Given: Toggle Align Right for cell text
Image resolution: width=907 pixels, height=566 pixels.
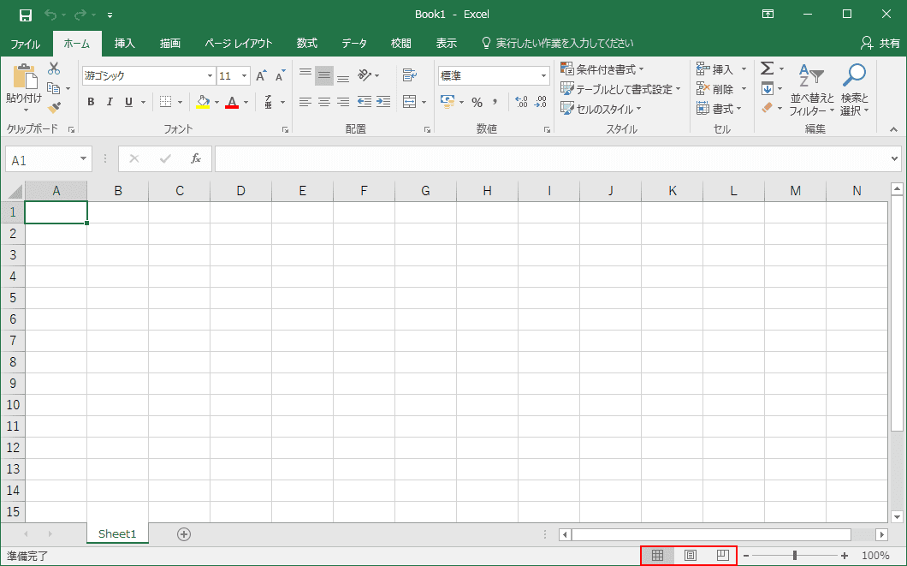Looking at the screenshot, I should 343,103.
